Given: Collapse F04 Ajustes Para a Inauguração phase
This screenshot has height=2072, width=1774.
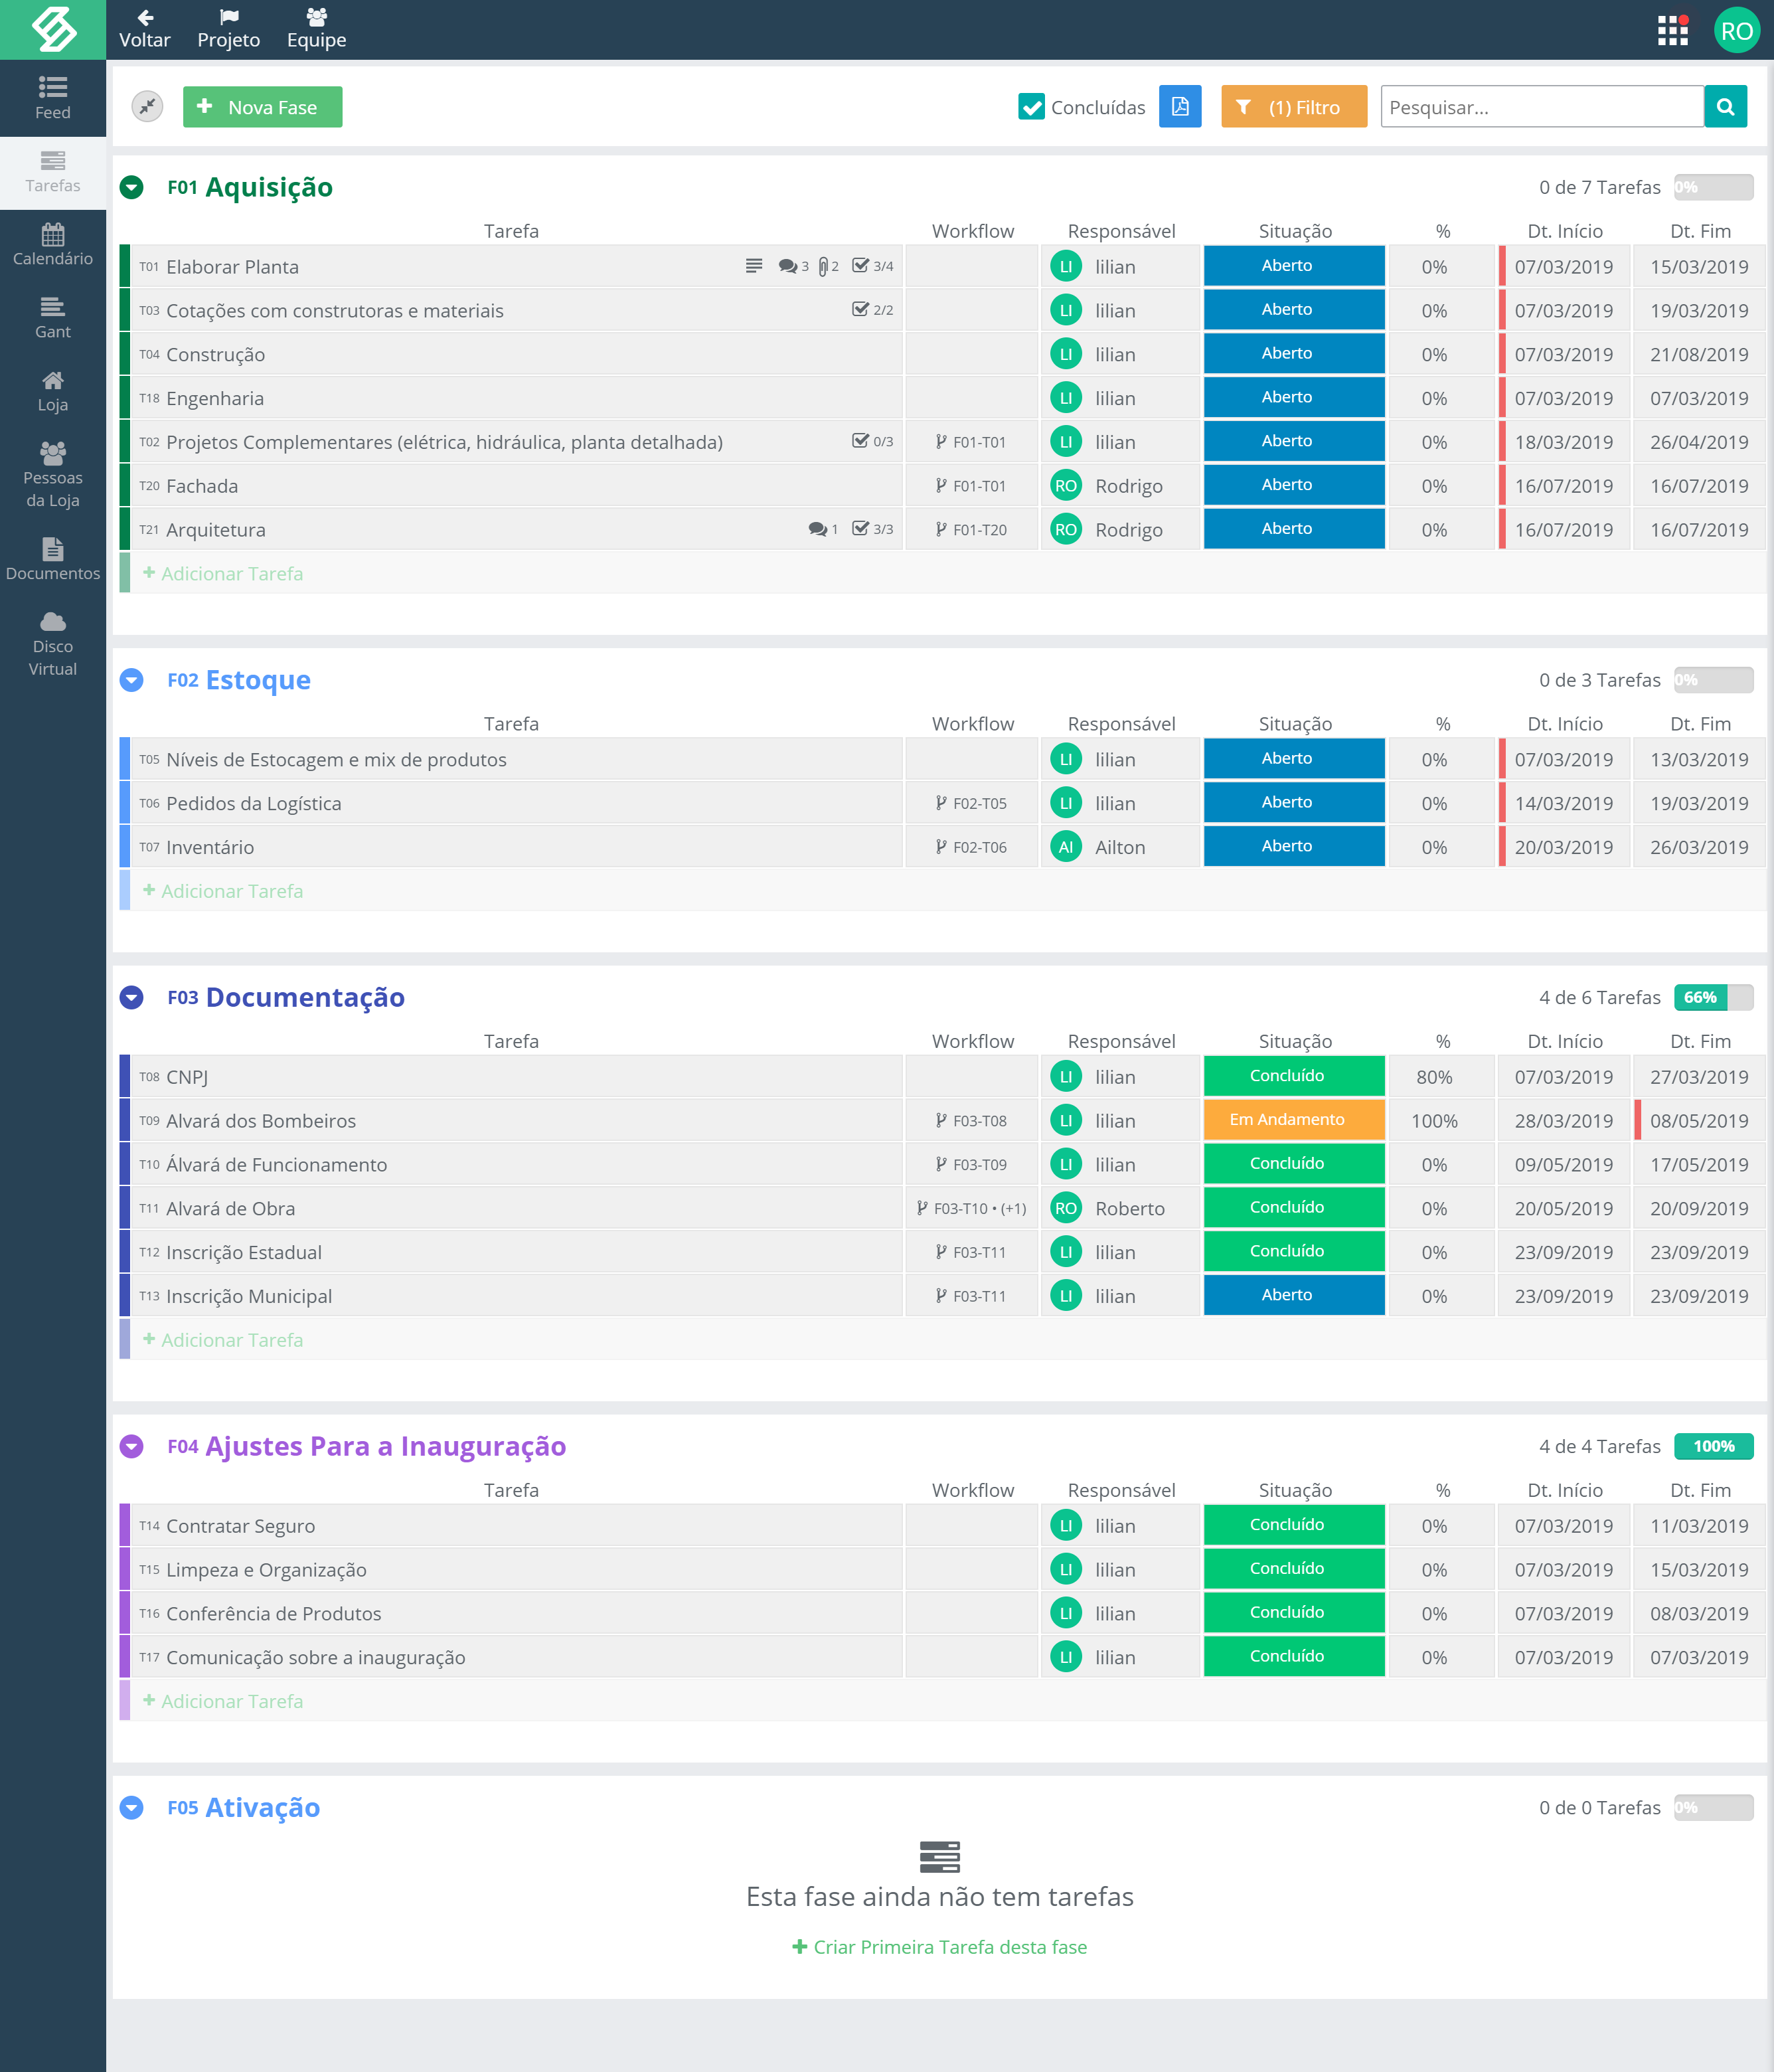Looking at the screenshot, I should tap(131, 1446).
